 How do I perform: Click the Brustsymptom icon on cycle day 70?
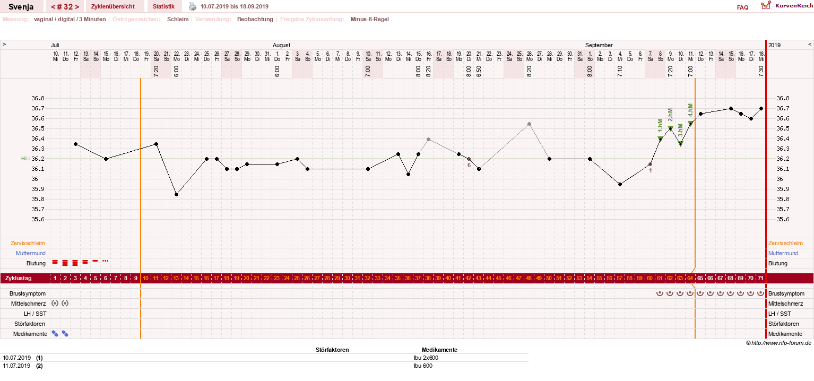point(751,293)
